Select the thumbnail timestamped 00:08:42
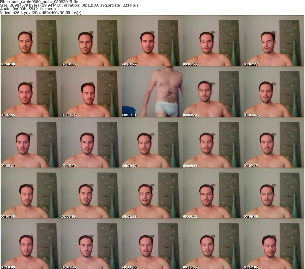This screenshot has width=305, height=269. [152, 193]
